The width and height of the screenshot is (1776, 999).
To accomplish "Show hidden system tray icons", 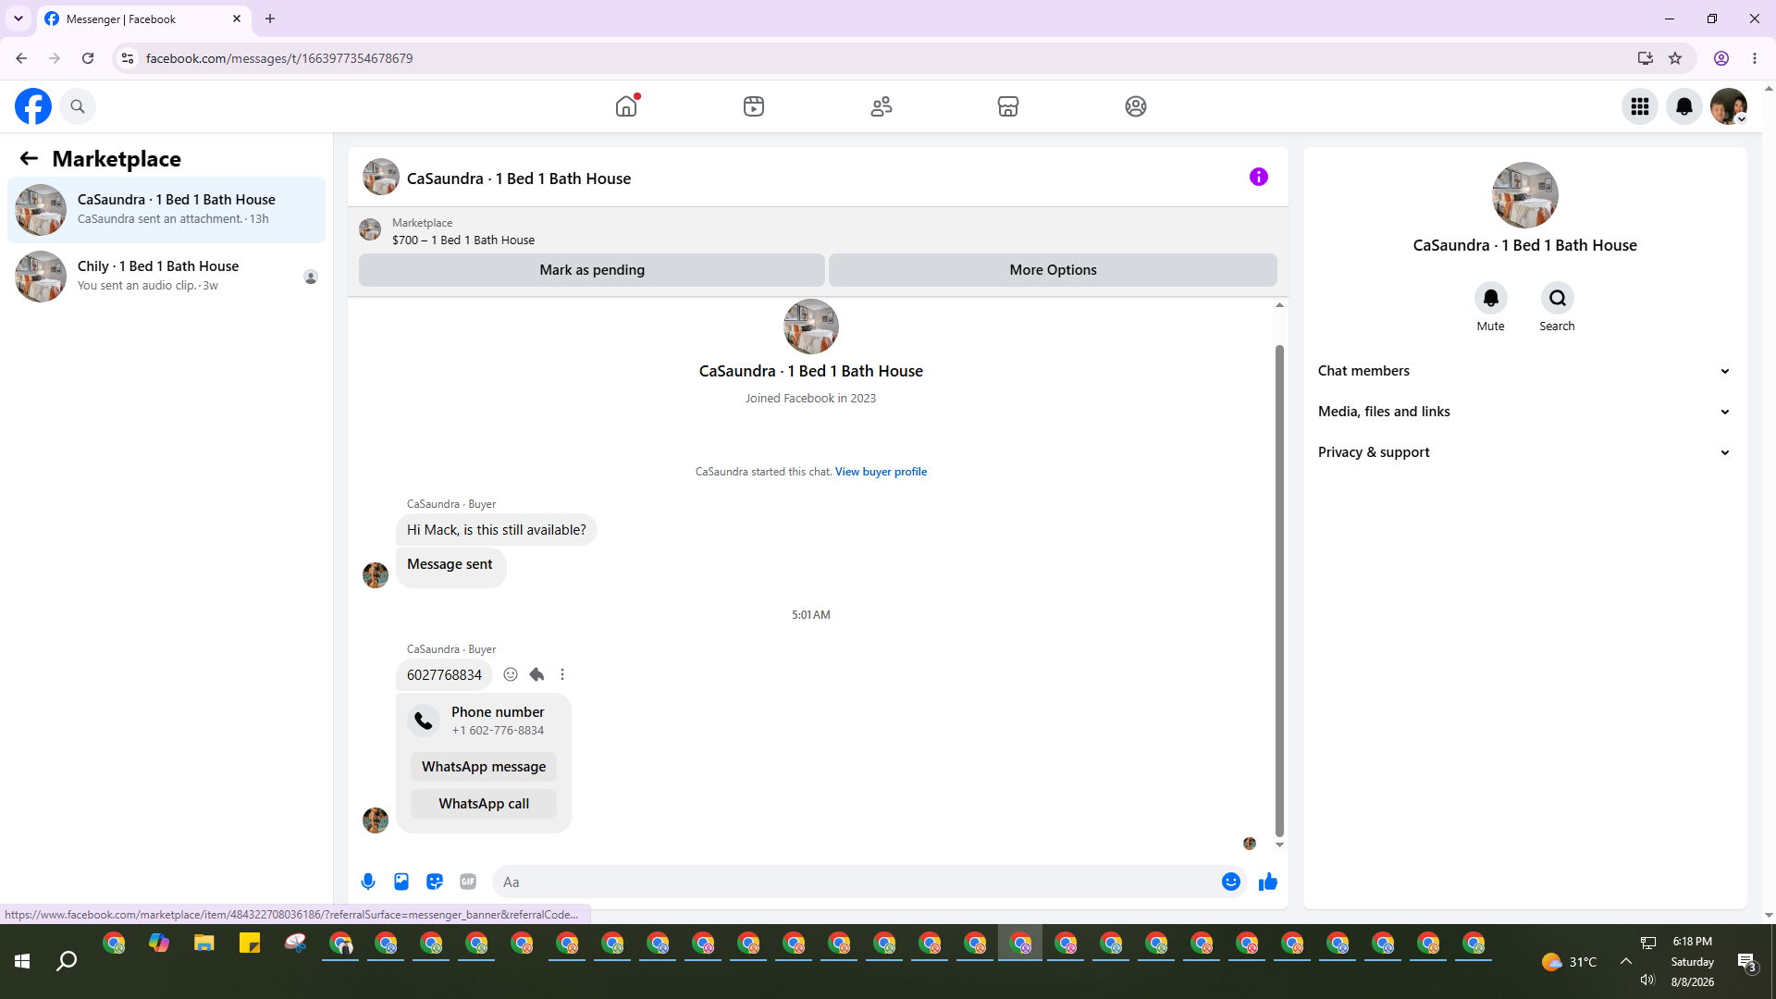I will point(1626,961).
